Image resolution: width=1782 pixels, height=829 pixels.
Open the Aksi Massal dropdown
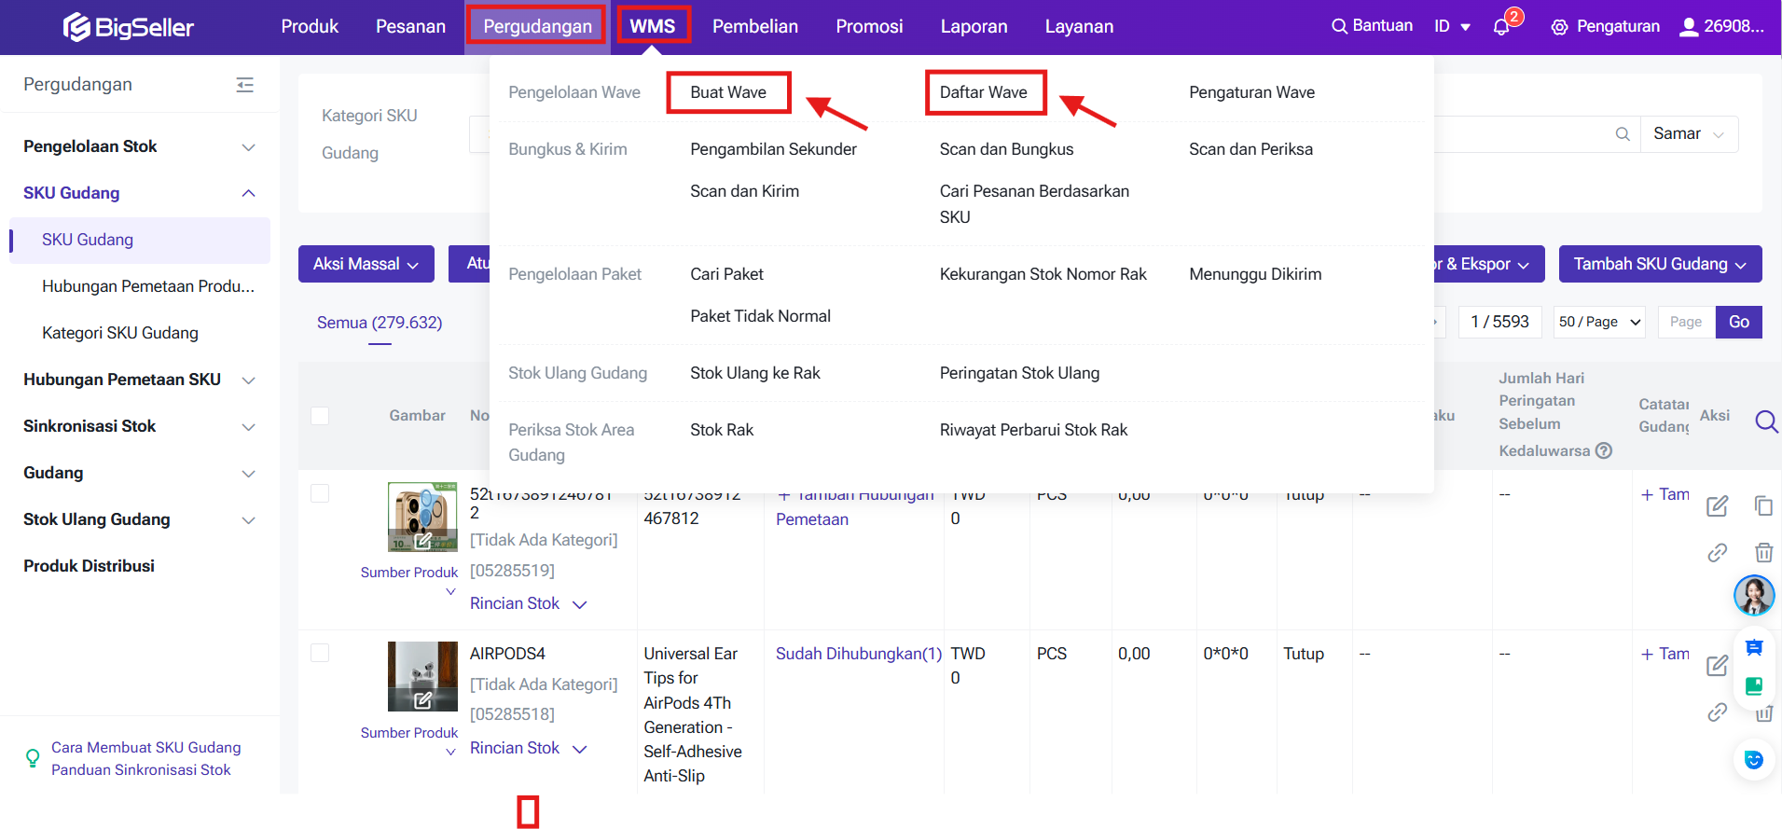[366, 264]
